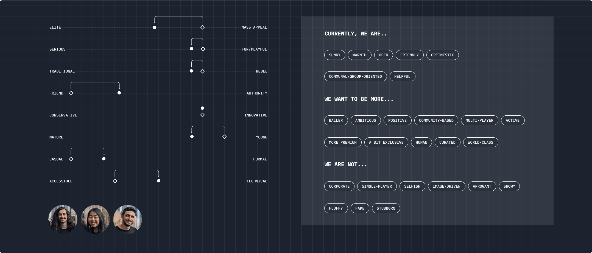Select the MORE PREMIUM tag
592x253 pixels.
pos(343,142)
